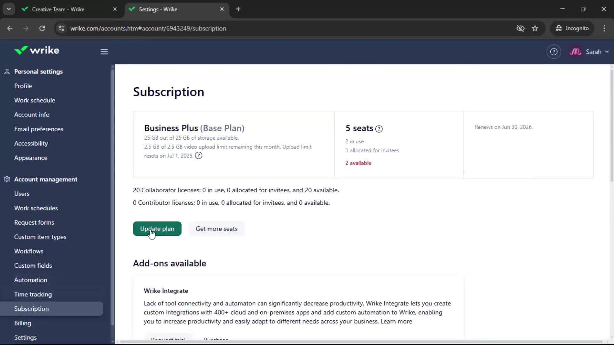The width and height of the screenshot is (614, 345).
Task: Open a new browser tab
Action: pos(238,9)
